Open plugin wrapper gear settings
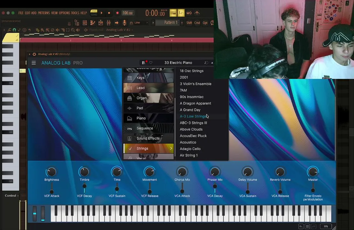This screenshot has height=230, width=354. 34,54
